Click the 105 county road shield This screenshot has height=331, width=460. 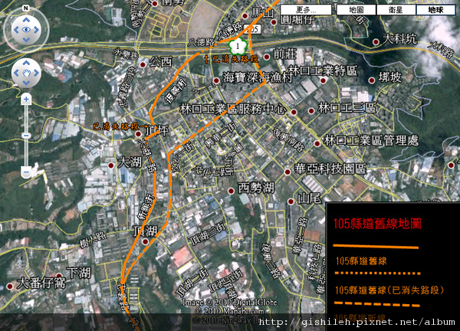point(251,28)
